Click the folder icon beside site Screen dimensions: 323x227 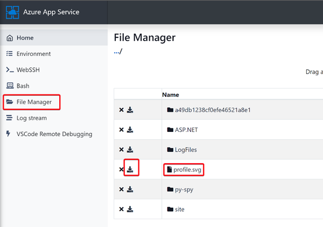click(x=170, y=209)
